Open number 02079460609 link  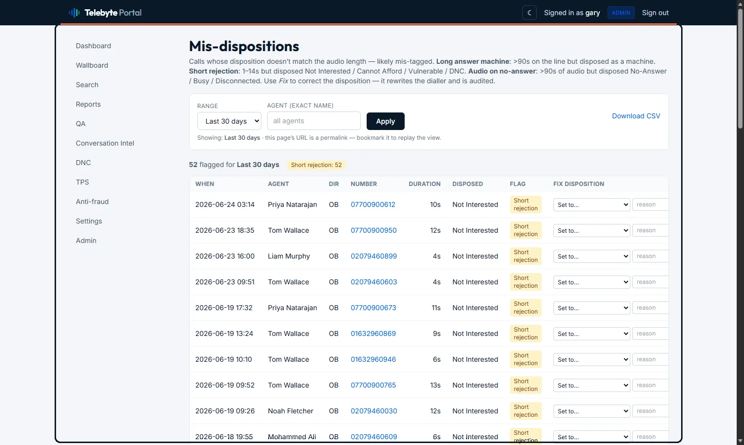point(373,437)
